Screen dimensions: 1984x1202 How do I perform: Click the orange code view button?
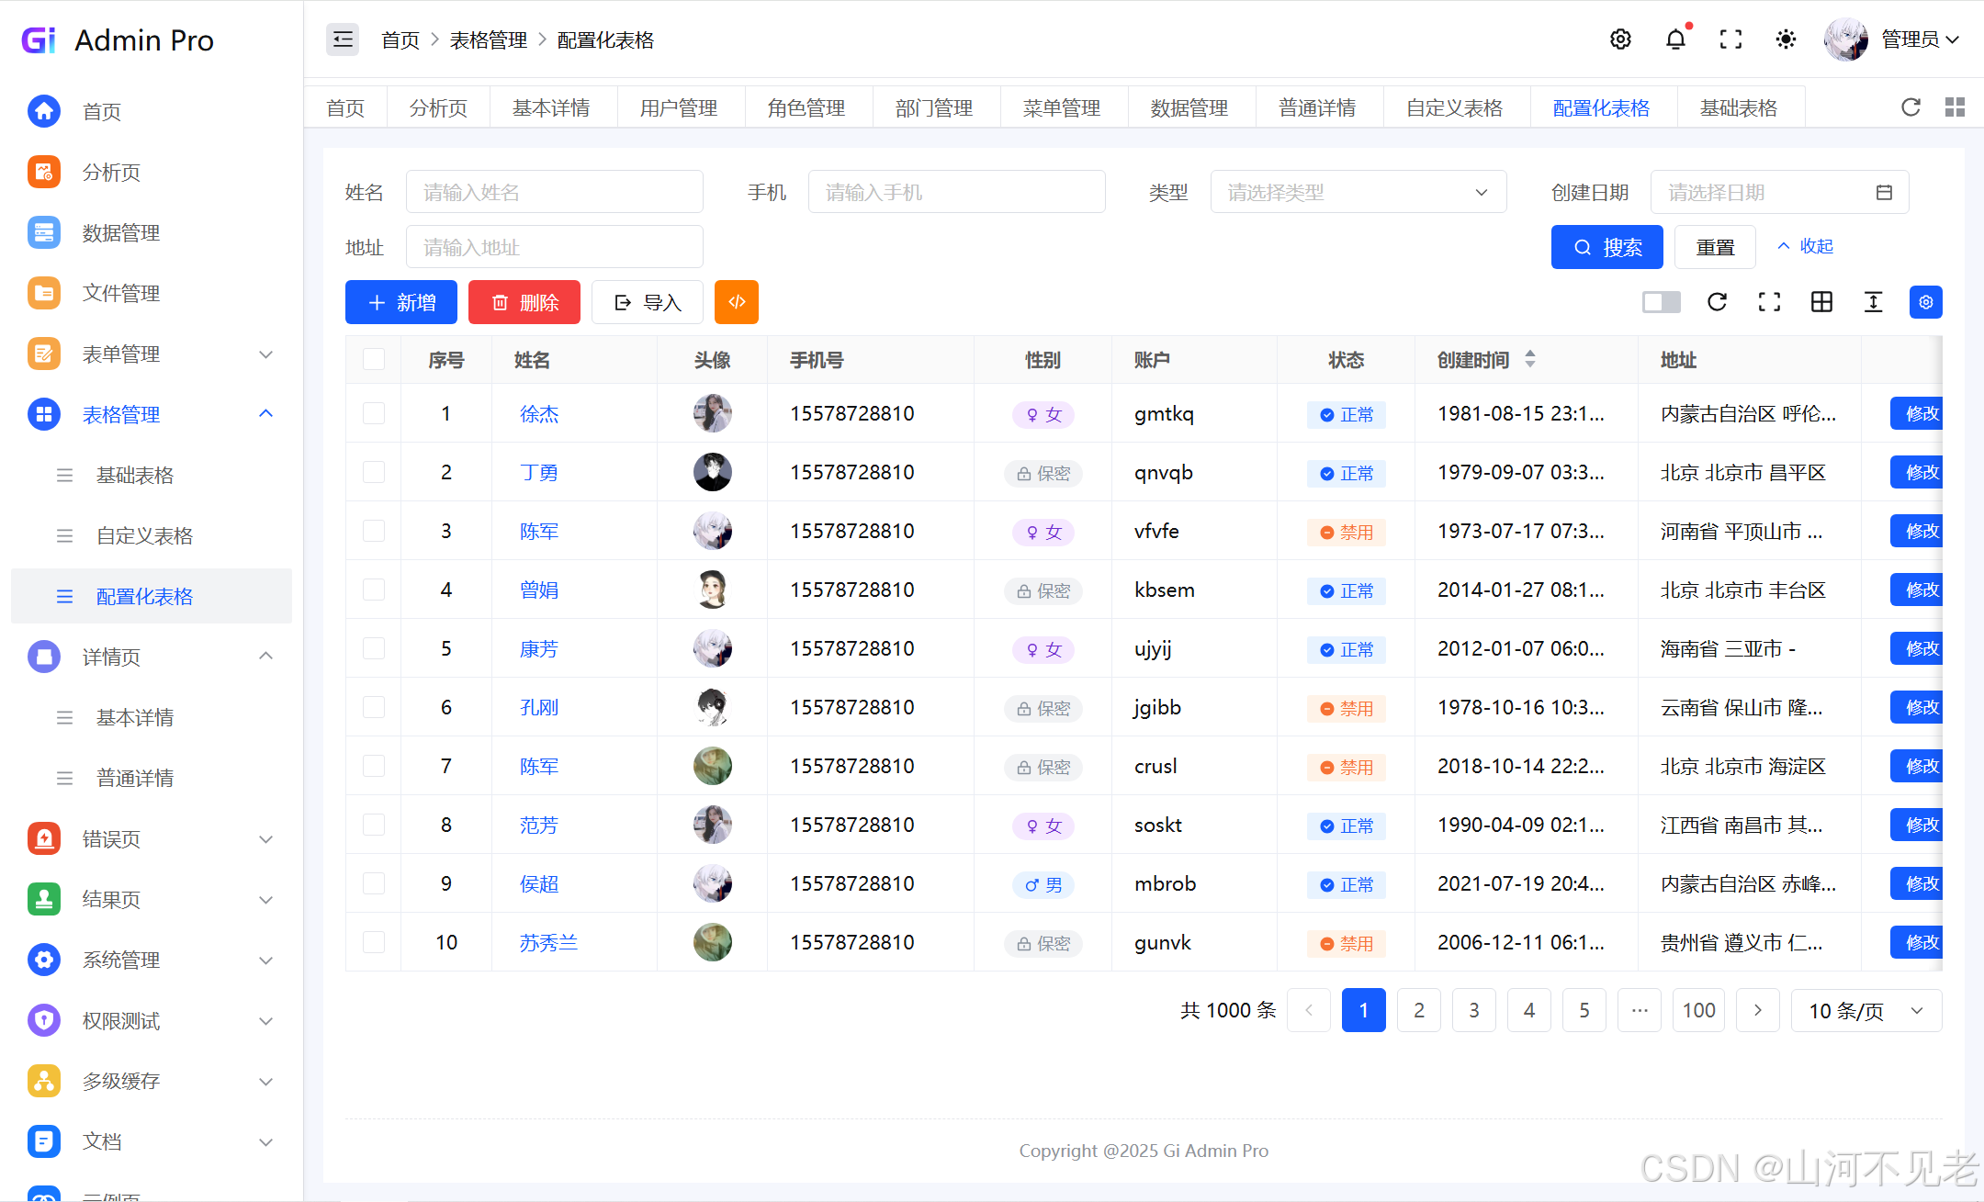[737, 302]
